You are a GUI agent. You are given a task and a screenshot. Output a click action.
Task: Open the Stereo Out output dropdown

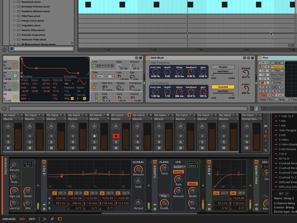[252, 119]
